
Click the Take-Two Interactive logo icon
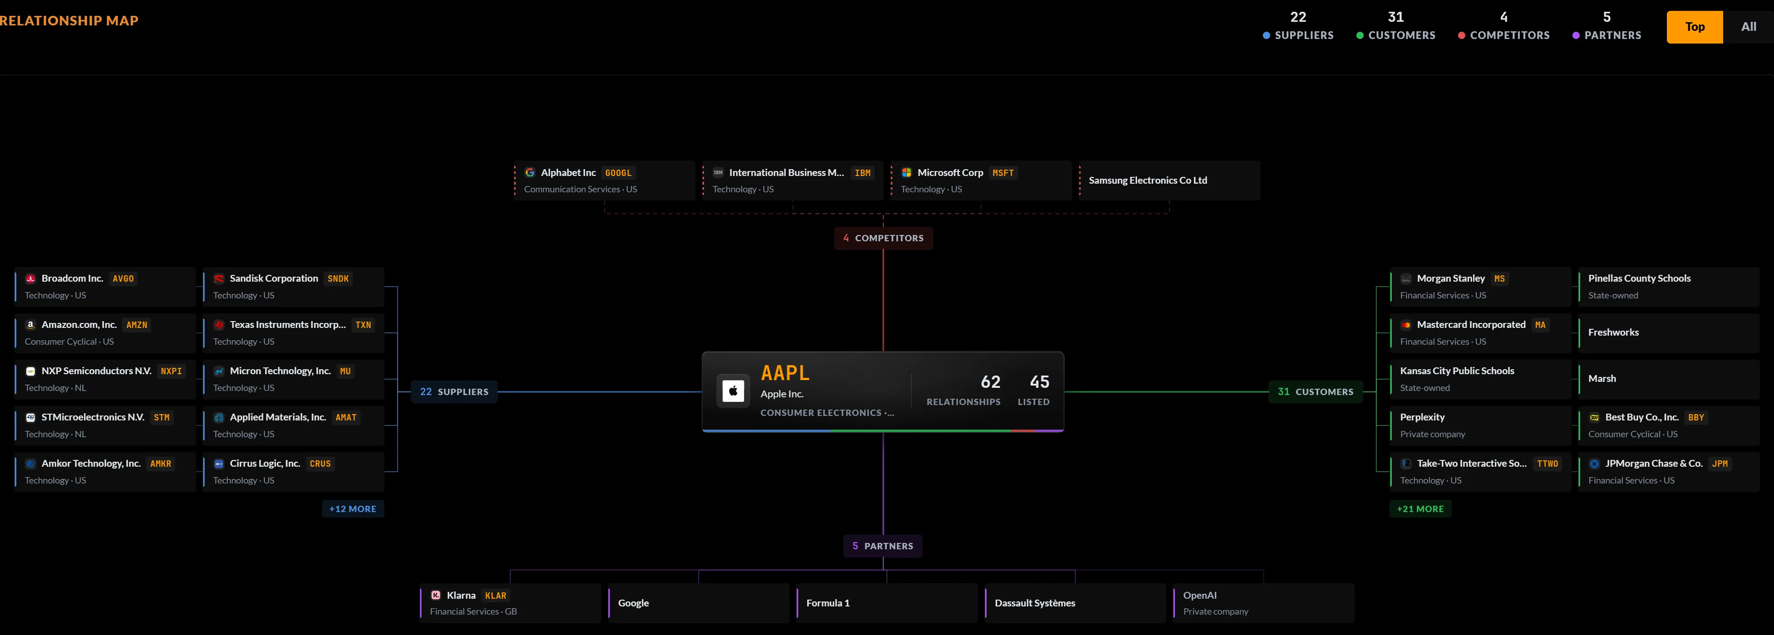pos(1406,464)
